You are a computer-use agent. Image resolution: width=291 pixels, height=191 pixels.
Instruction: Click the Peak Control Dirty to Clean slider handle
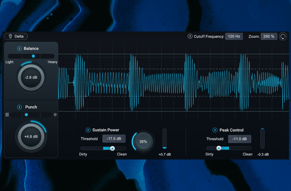(x=219, y=148)
